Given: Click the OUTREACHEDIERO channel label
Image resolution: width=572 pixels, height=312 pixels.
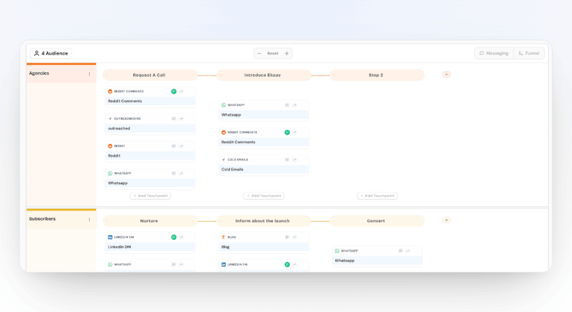Looking at the screenshot, I should (127, 118).
